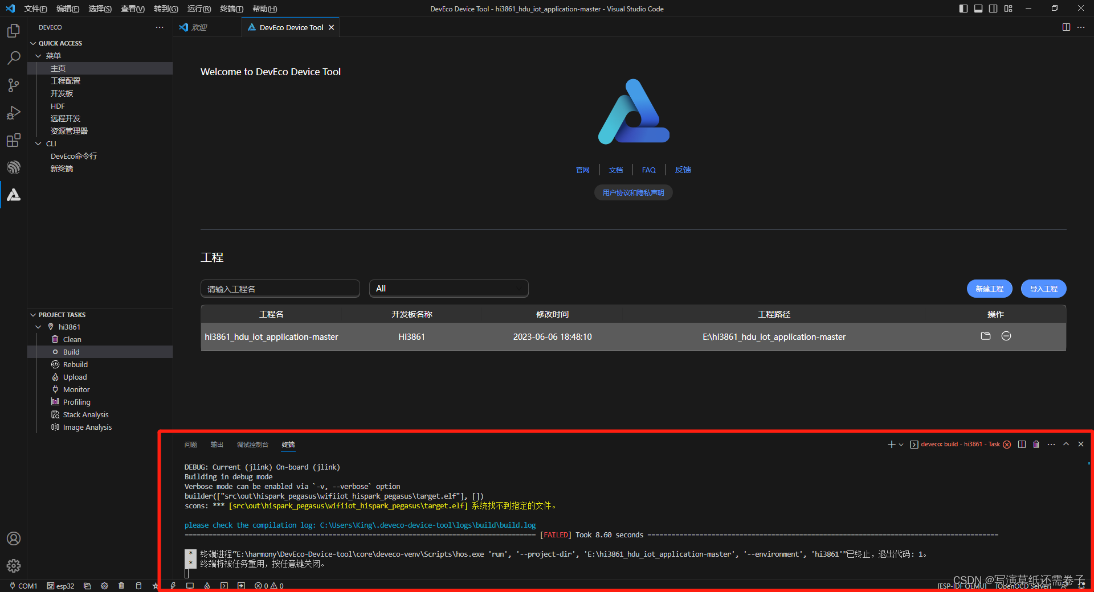Screen dimensions: 1094x592
Task: Open the terminal launch profile dropdown arrow
Action: click(901, 445)
